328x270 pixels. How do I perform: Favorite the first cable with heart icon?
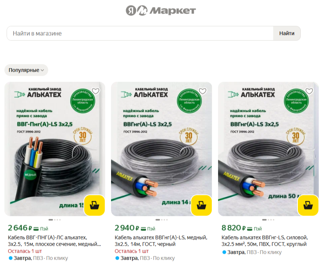[96, 91]
